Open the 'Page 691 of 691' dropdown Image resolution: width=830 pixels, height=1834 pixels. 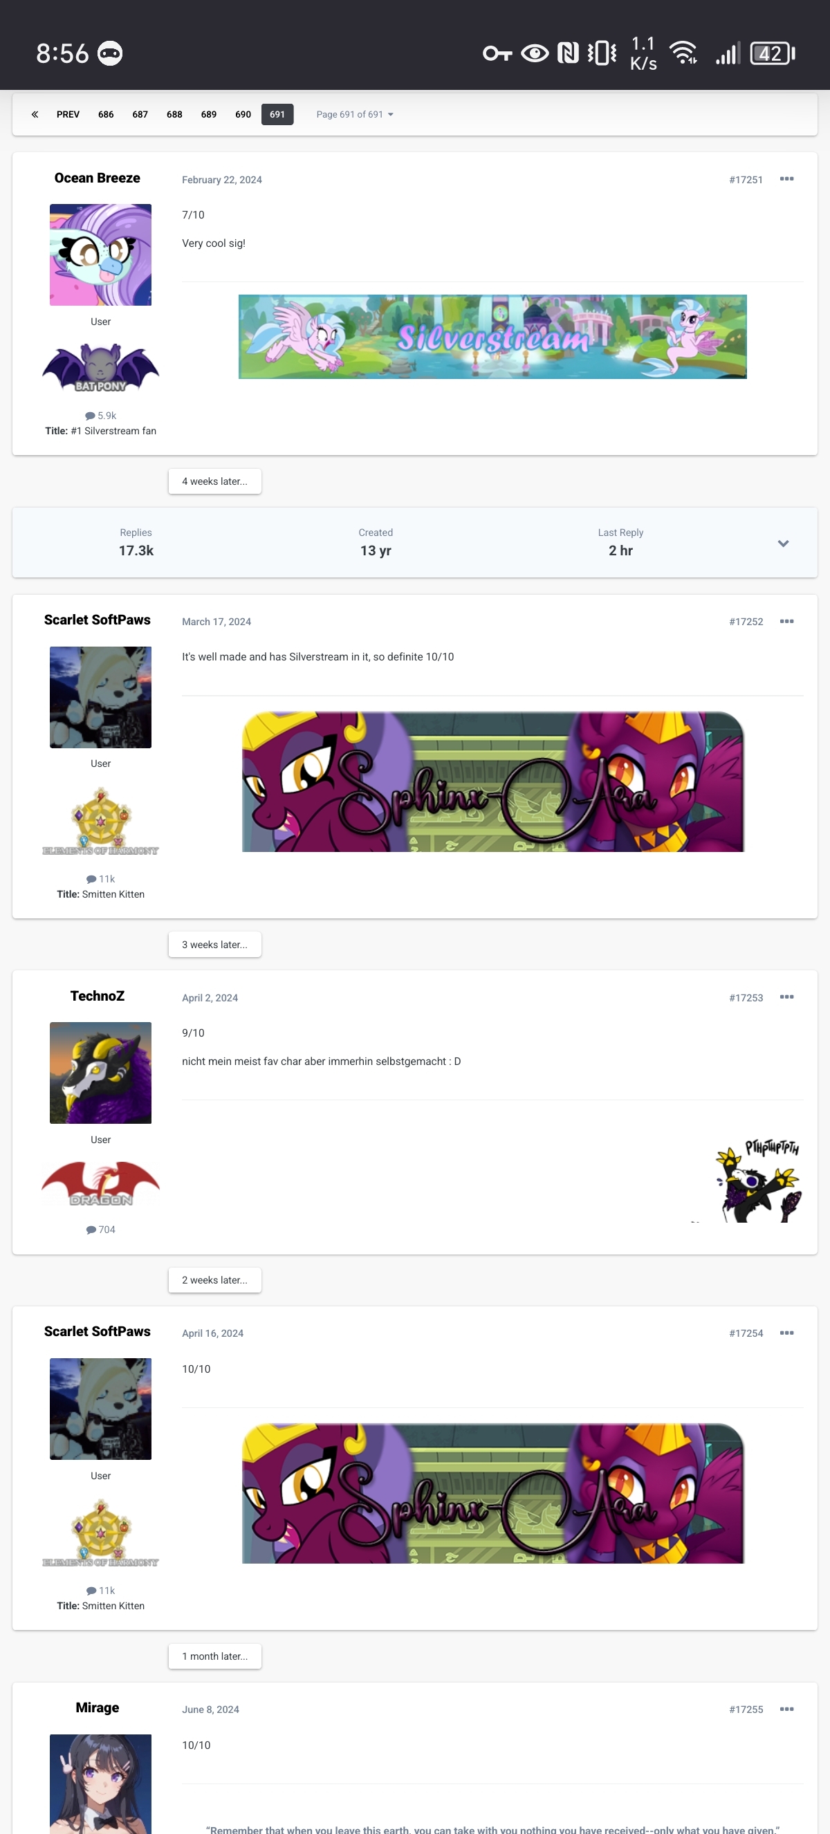[x=355, y=115]
